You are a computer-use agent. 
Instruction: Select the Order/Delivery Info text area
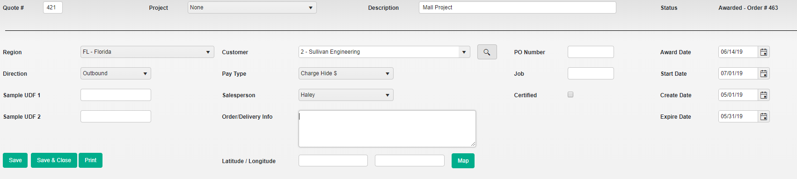click(387, 129)
